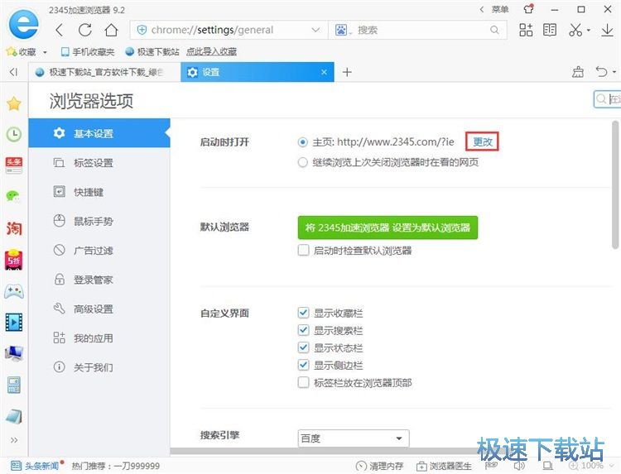621x474 pixels.
Task: Open the search engine paw selector
Action: tap(341, 30)
